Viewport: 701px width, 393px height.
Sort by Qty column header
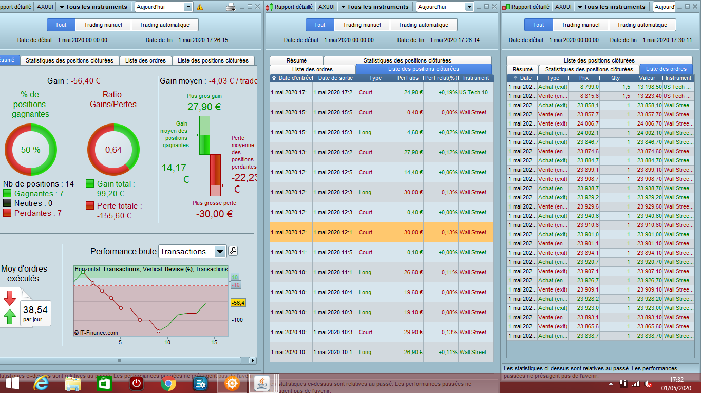tap(615, 78)
